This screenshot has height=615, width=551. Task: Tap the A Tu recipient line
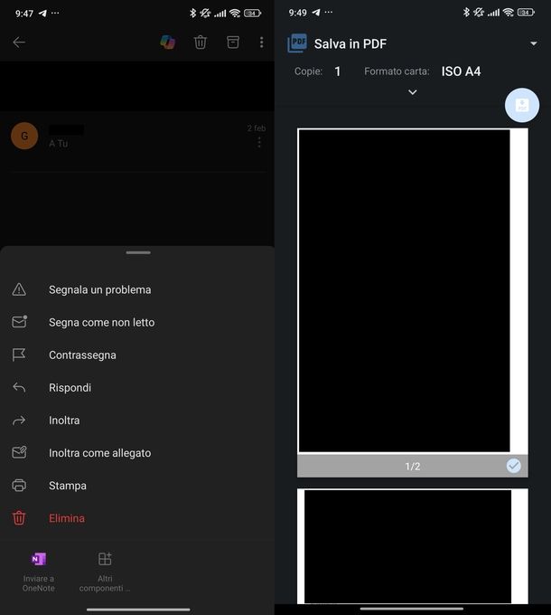point(59,144)
